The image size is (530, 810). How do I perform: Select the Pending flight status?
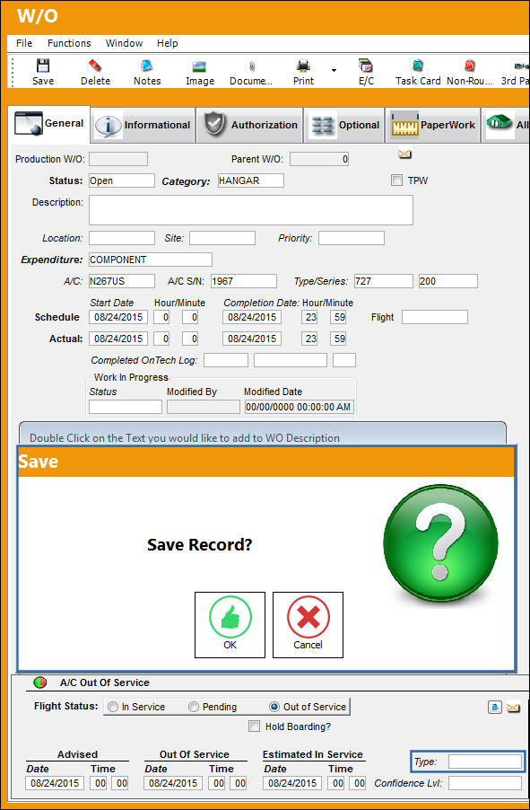point(194,707)
